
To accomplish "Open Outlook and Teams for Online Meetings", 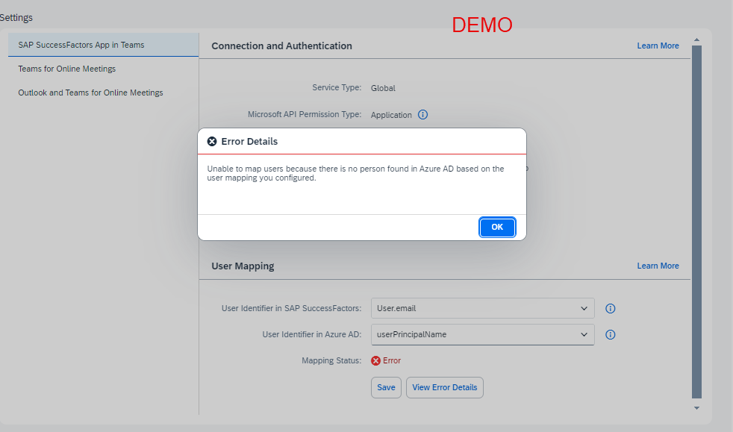I will [x=90, y=93].
